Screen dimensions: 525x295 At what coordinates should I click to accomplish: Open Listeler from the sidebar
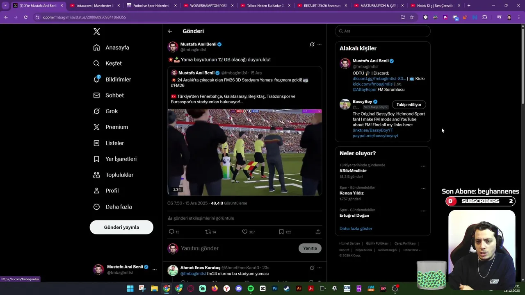pyautogui.click(x=108, y=143)
